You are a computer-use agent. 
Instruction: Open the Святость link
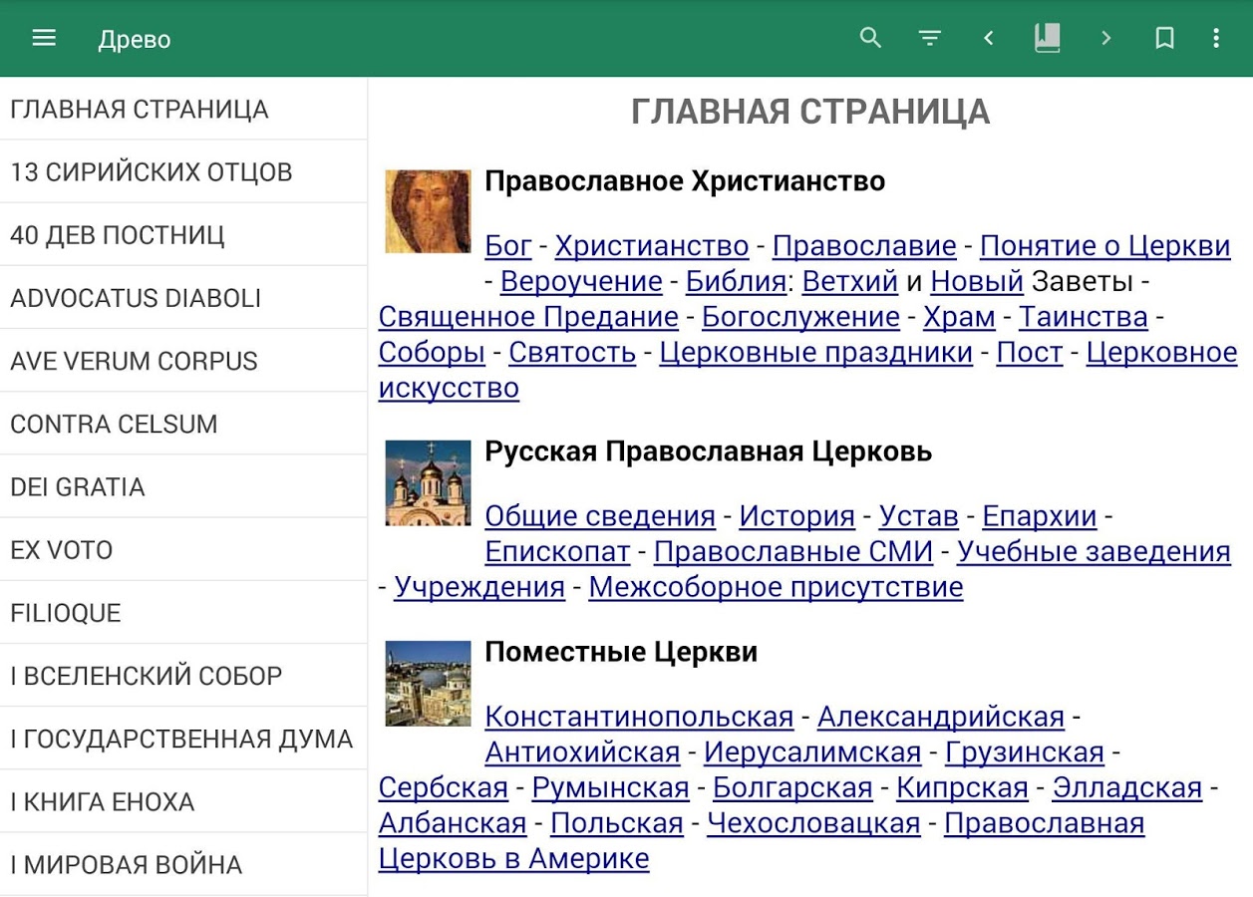point(572,352)
